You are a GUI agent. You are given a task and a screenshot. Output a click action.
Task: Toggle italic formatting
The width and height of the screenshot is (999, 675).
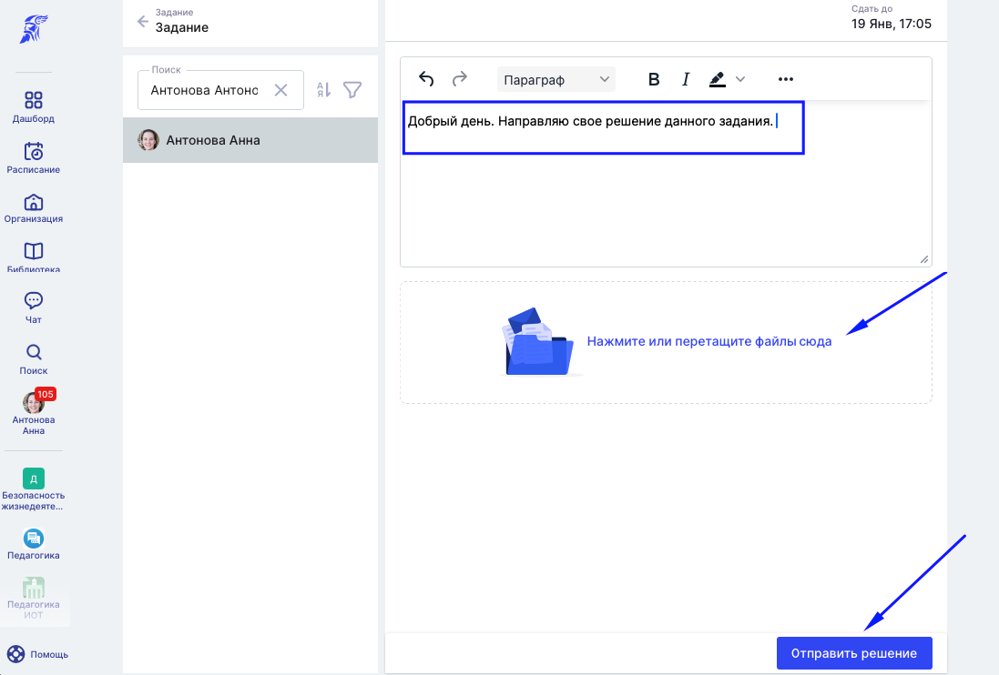(686, 79)
